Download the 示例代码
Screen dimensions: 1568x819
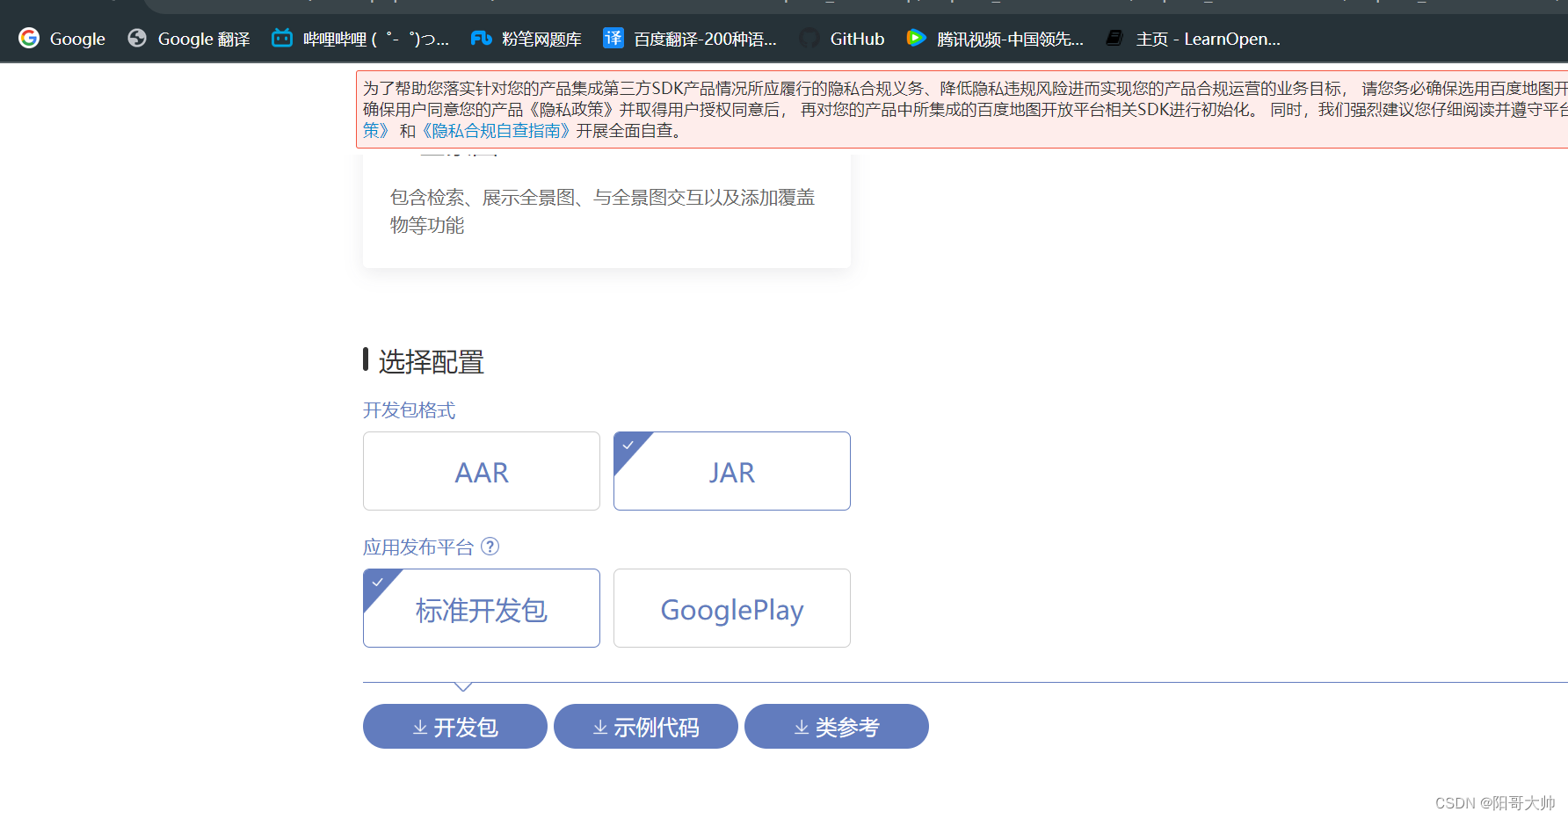(x=646, y=727)
